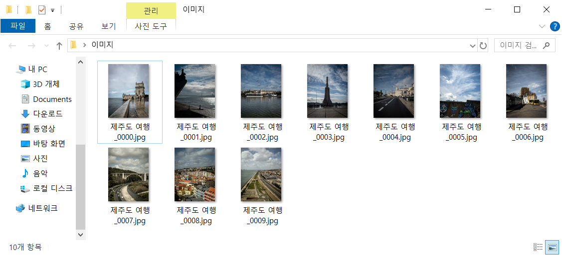Open the 음악 music note icon
562x255 pixels.
pos(25,173)
